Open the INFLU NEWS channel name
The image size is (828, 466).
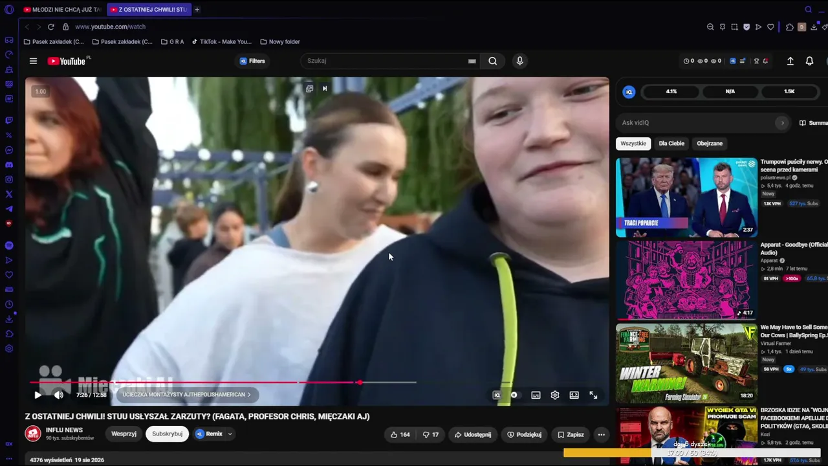pos(64,430)
